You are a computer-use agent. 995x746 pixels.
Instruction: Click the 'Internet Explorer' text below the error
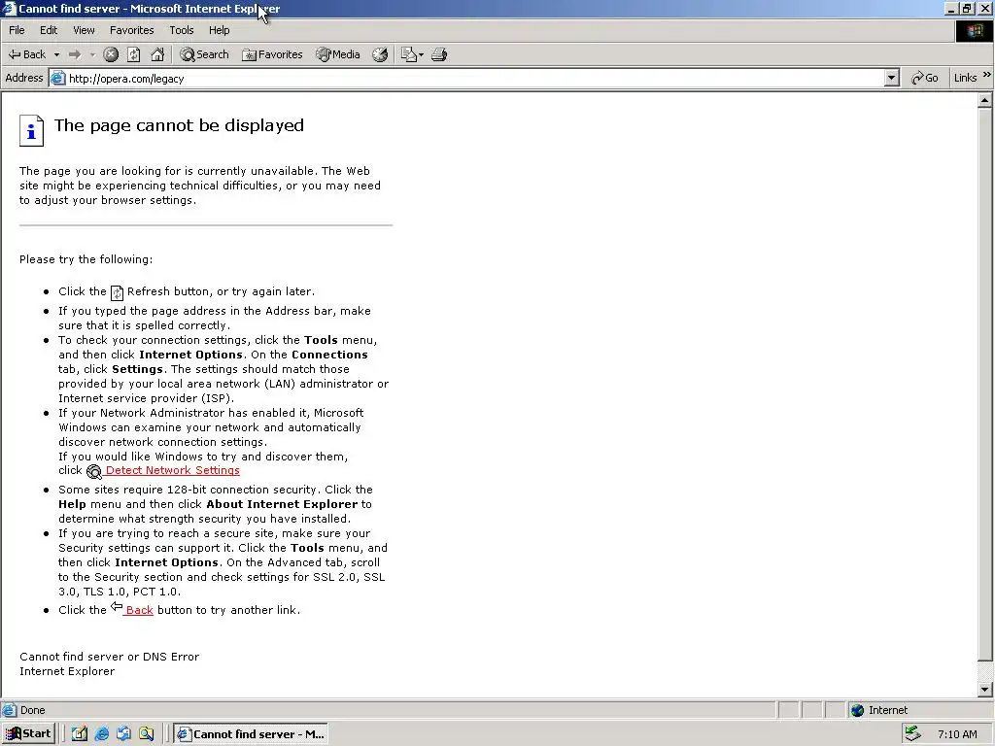tap(67, 671)
